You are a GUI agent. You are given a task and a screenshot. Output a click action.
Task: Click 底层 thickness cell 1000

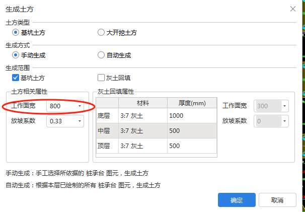coord(192,116)
